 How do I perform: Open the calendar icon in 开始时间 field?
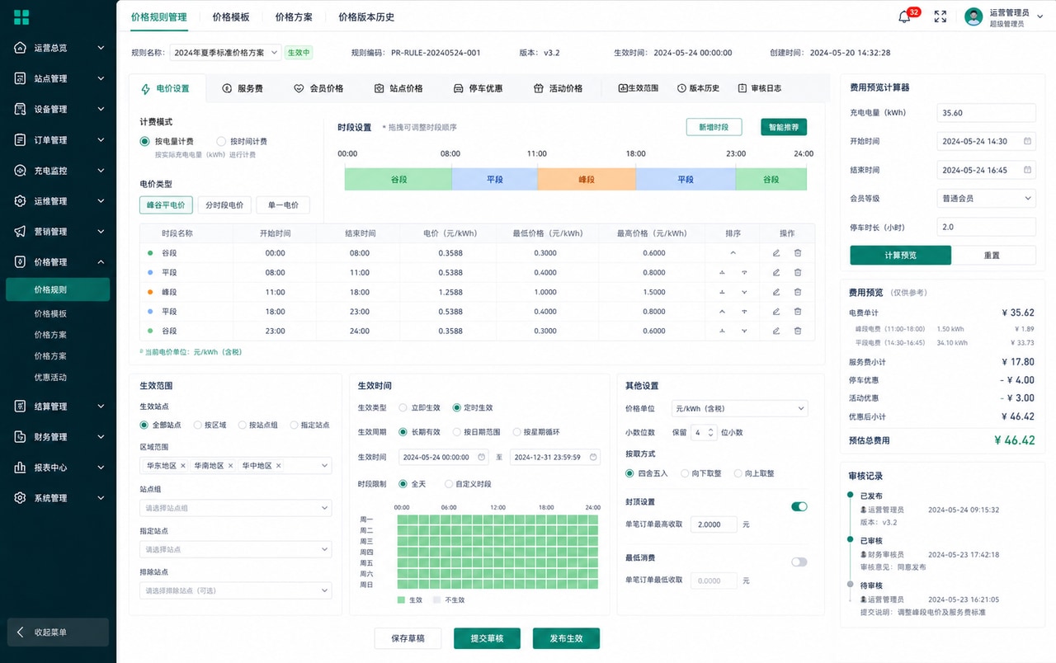click(1027, 141)
